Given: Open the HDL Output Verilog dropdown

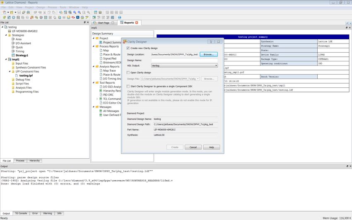Looking at the screenshot, I should (216, 65).
